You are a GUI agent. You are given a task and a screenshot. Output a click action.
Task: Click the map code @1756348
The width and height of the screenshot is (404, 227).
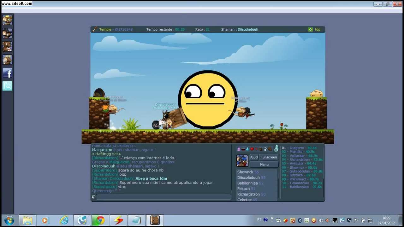[x=124, y=29]
